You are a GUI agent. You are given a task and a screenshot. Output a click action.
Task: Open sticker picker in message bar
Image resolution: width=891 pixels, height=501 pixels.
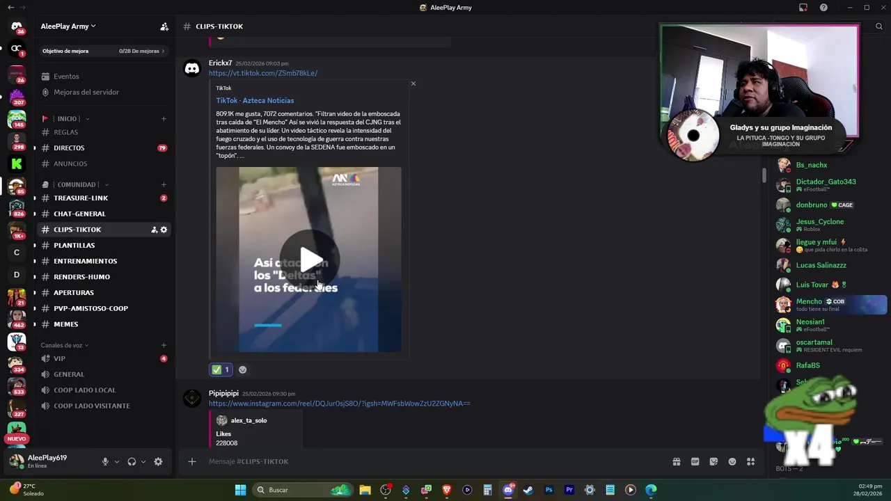point(713,461)
